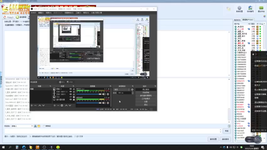Toggle lock on 显示器采集 source

coord(74,99)
